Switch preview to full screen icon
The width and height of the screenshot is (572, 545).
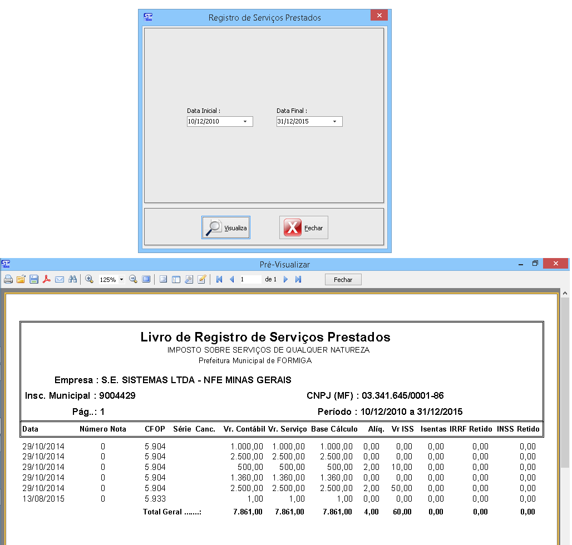[x=146, y=280]
